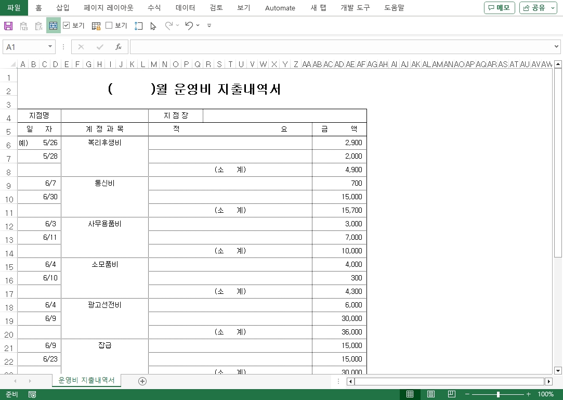Add a new sheet with plus icon
Image resolution: width=563 pixels, height=400 pixels.
[x=142, y=381]
